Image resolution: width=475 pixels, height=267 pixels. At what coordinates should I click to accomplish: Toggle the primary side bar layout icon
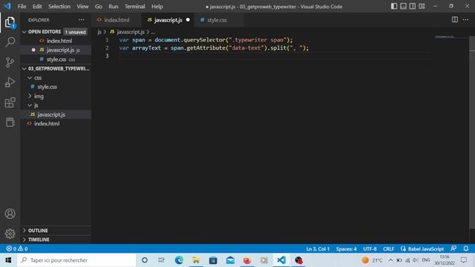pyautogui.click(x=394, y=7)
